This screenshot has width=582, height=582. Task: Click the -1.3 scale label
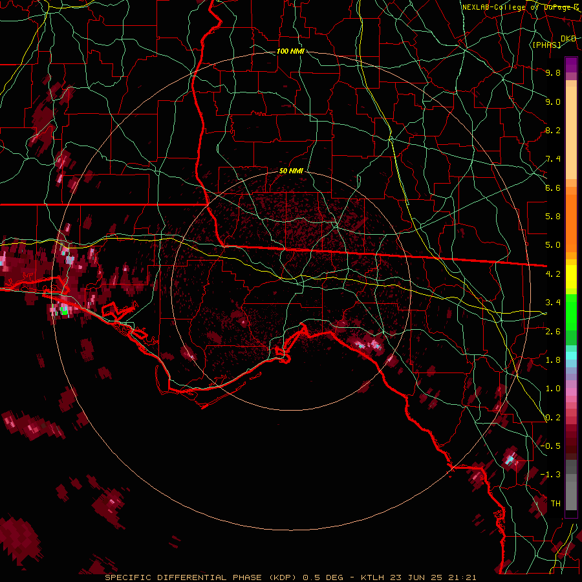click(x=550, y=475)
